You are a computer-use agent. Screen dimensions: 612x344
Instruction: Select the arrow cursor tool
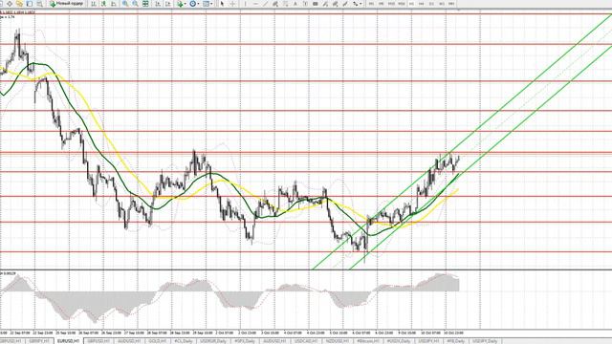222,4
